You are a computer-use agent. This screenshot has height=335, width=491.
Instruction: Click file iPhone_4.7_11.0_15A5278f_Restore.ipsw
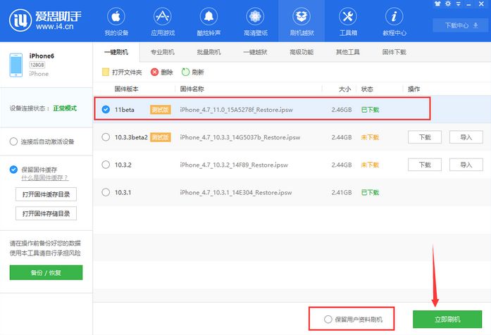(237, 110)
